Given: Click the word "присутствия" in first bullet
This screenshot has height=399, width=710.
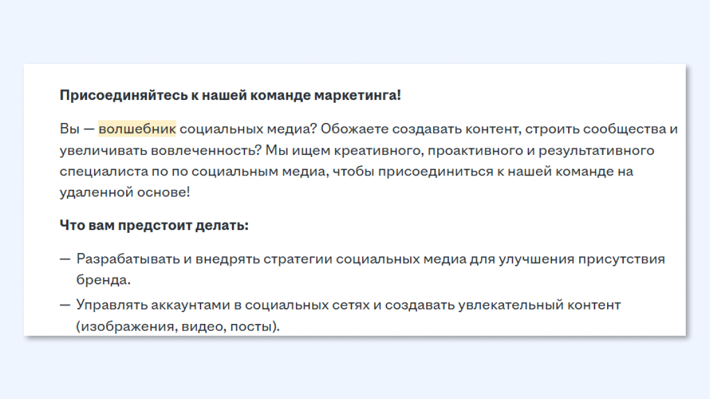Looking at the screenshot, I should coord(629,259).
